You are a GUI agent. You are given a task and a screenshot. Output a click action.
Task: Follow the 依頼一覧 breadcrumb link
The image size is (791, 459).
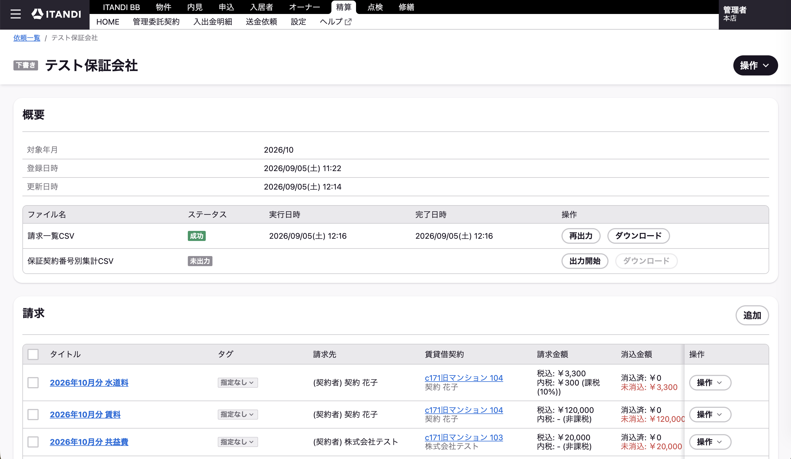point(27,38)
